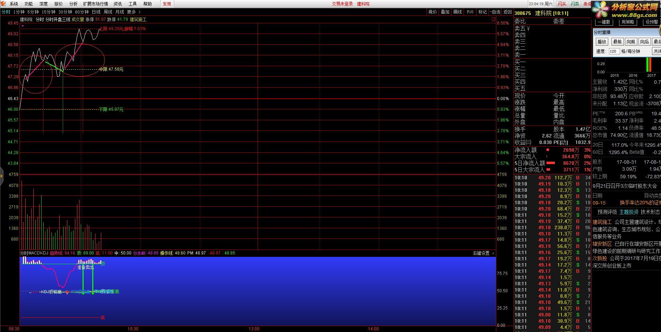Click the 一键撤 cancel-all button

604,22
